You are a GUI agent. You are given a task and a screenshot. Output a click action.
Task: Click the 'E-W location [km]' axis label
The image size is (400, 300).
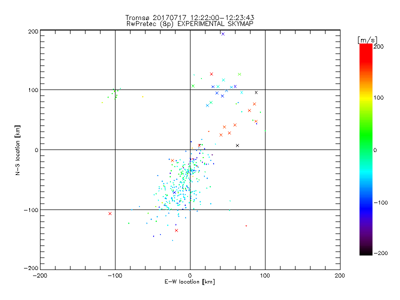[189, 282]
